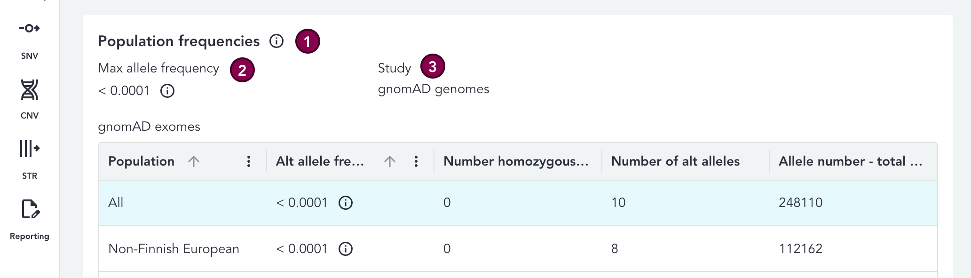
Task: Open the Reporting section
Action: point(30,219)
